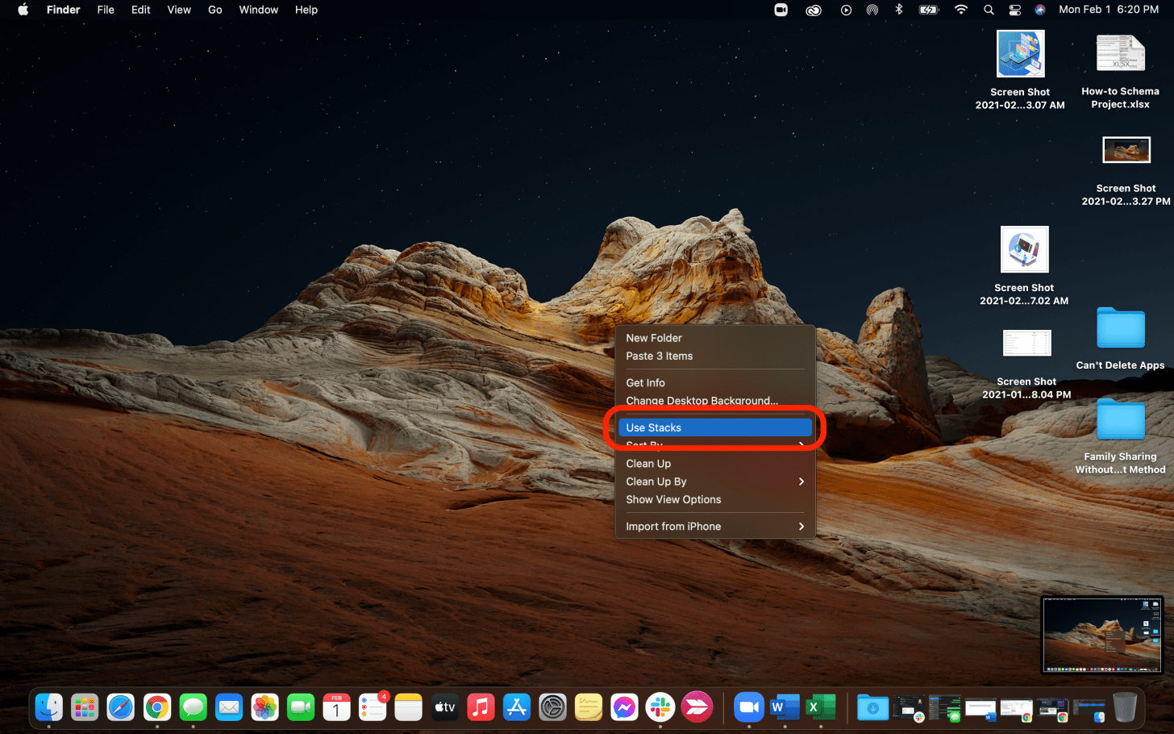
Task: Launch Facebook Messenger
Action: point(624,707)
